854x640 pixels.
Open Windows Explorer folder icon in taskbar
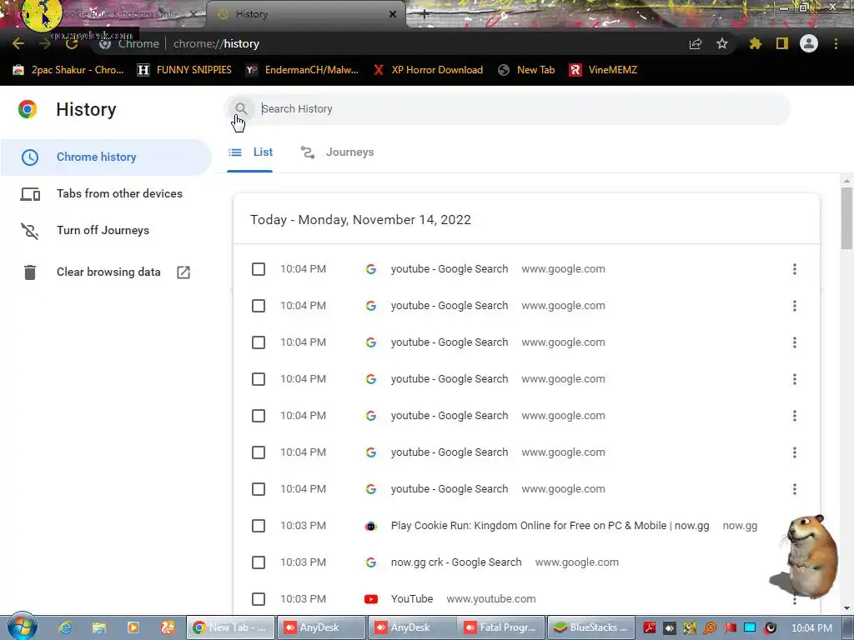coord(99,627)
